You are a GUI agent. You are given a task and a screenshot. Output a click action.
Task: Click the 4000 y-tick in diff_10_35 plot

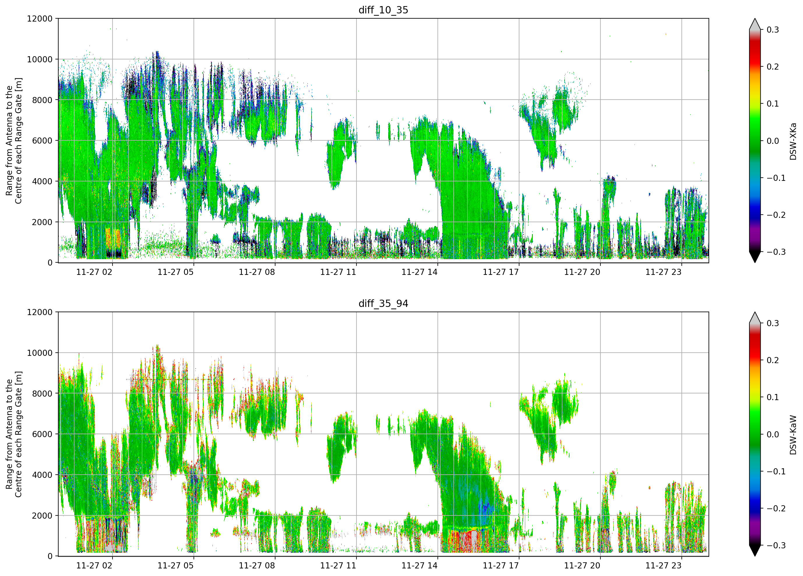pyautogui.click(x=42, y=181)
